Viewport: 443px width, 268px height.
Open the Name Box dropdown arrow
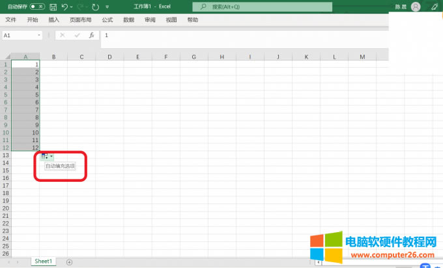pyautogui.click(x=39, y=35)
